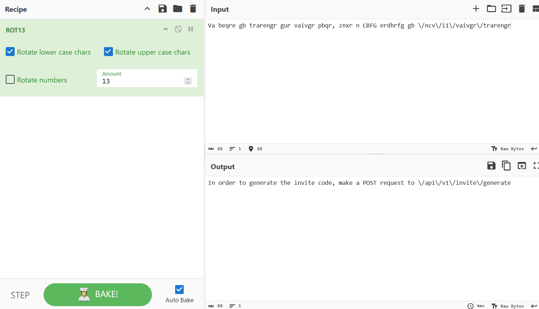Viewport: 539px width, 309px height.
Task: Clear the recipe with trash icon
Action: coord(193,9)
